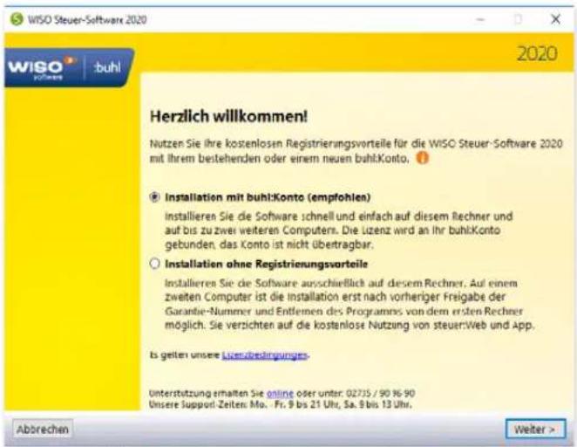Open the Lizenzbedingungen link
577x447 pixels.
(x=265, y=355)
